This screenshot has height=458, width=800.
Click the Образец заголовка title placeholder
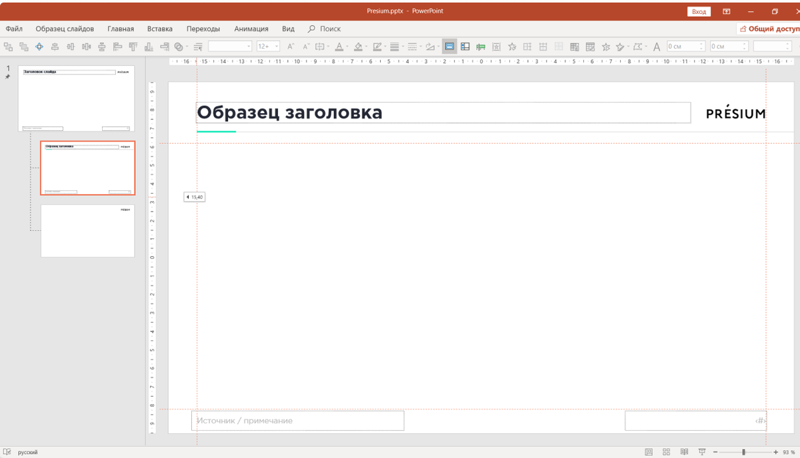click(x=443, y=113)
